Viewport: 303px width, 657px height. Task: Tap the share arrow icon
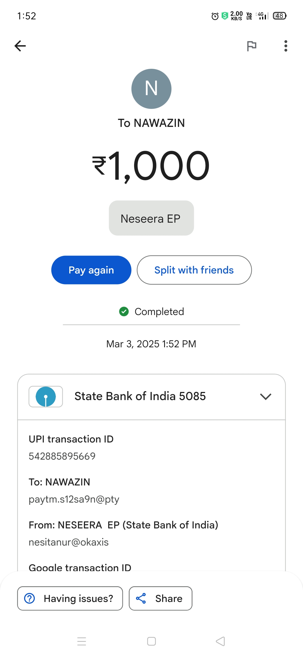click(141, 598)
